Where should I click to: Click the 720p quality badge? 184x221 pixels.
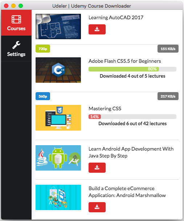tap(43, 49)
